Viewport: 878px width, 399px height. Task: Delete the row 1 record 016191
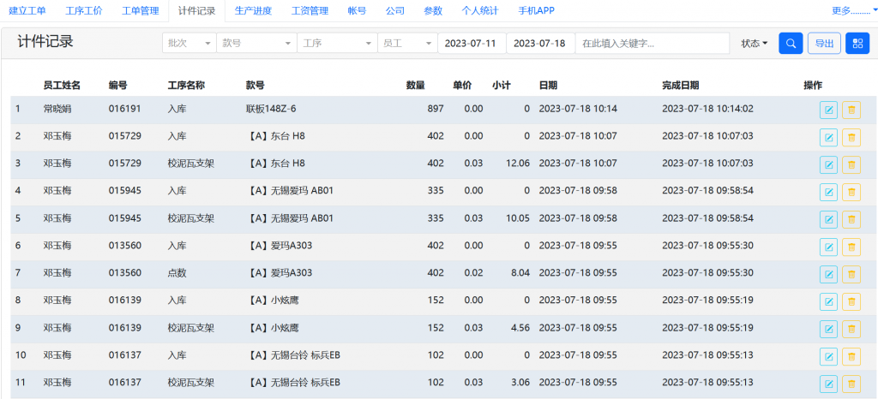click(851, 110)
